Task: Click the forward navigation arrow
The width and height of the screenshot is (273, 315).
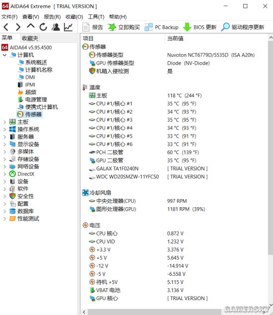Action: pos(18,27)
